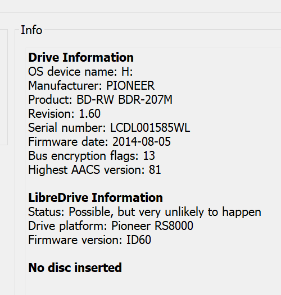281x295 pixels.
Task: Click the text Pioneer RS8000
Action: pos(152,226)
